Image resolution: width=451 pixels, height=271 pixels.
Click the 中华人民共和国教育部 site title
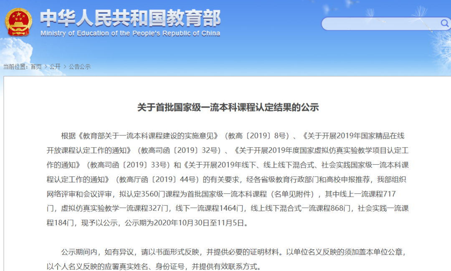[131, 19]
